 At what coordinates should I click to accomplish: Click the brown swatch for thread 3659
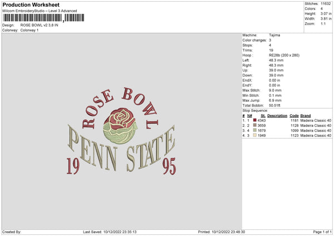tap(254, 125)
